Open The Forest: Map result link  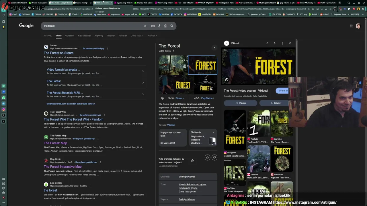(x=55, y=143)
